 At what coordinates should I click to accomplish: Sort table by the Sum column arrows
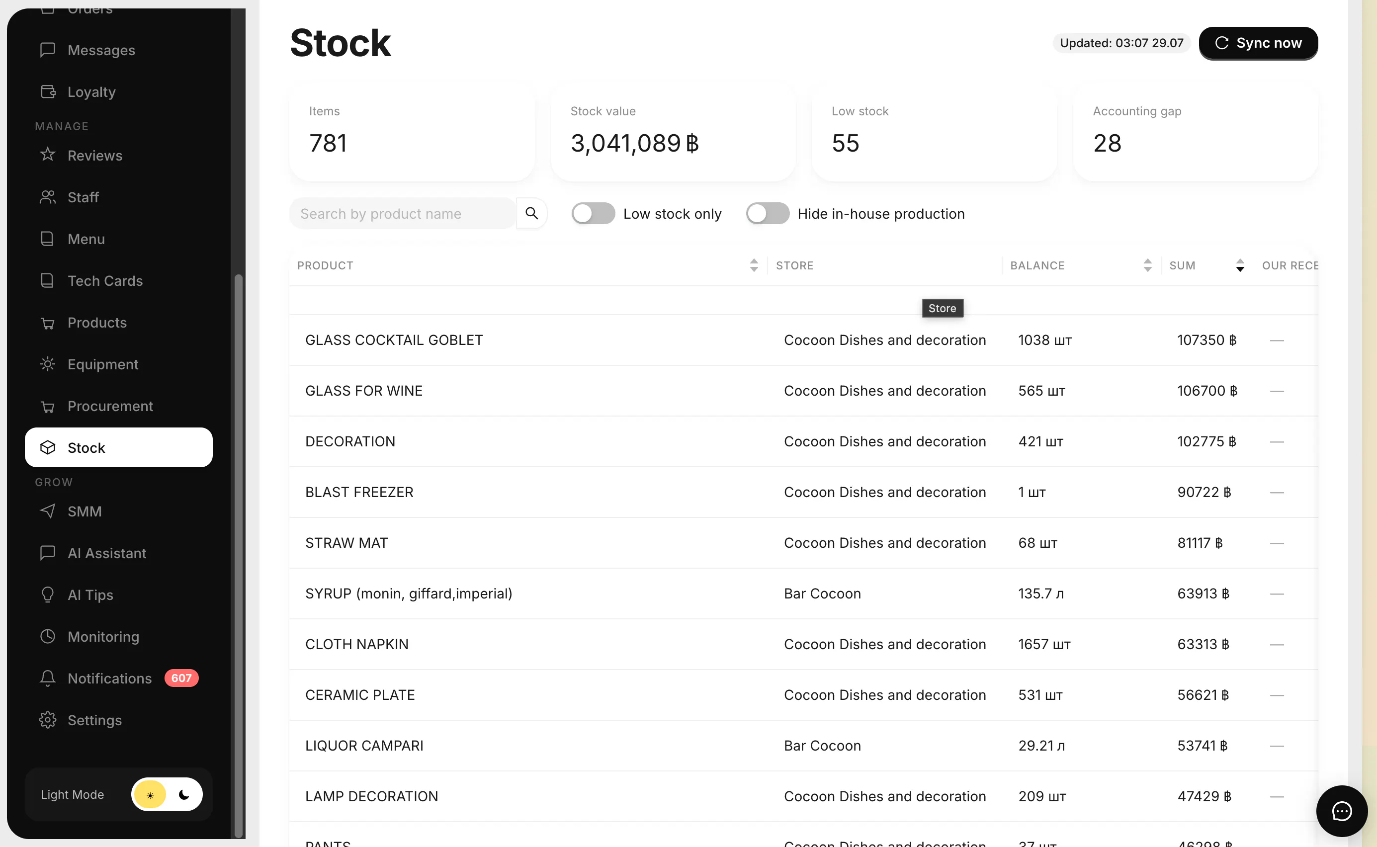(x=1240, y=265)
